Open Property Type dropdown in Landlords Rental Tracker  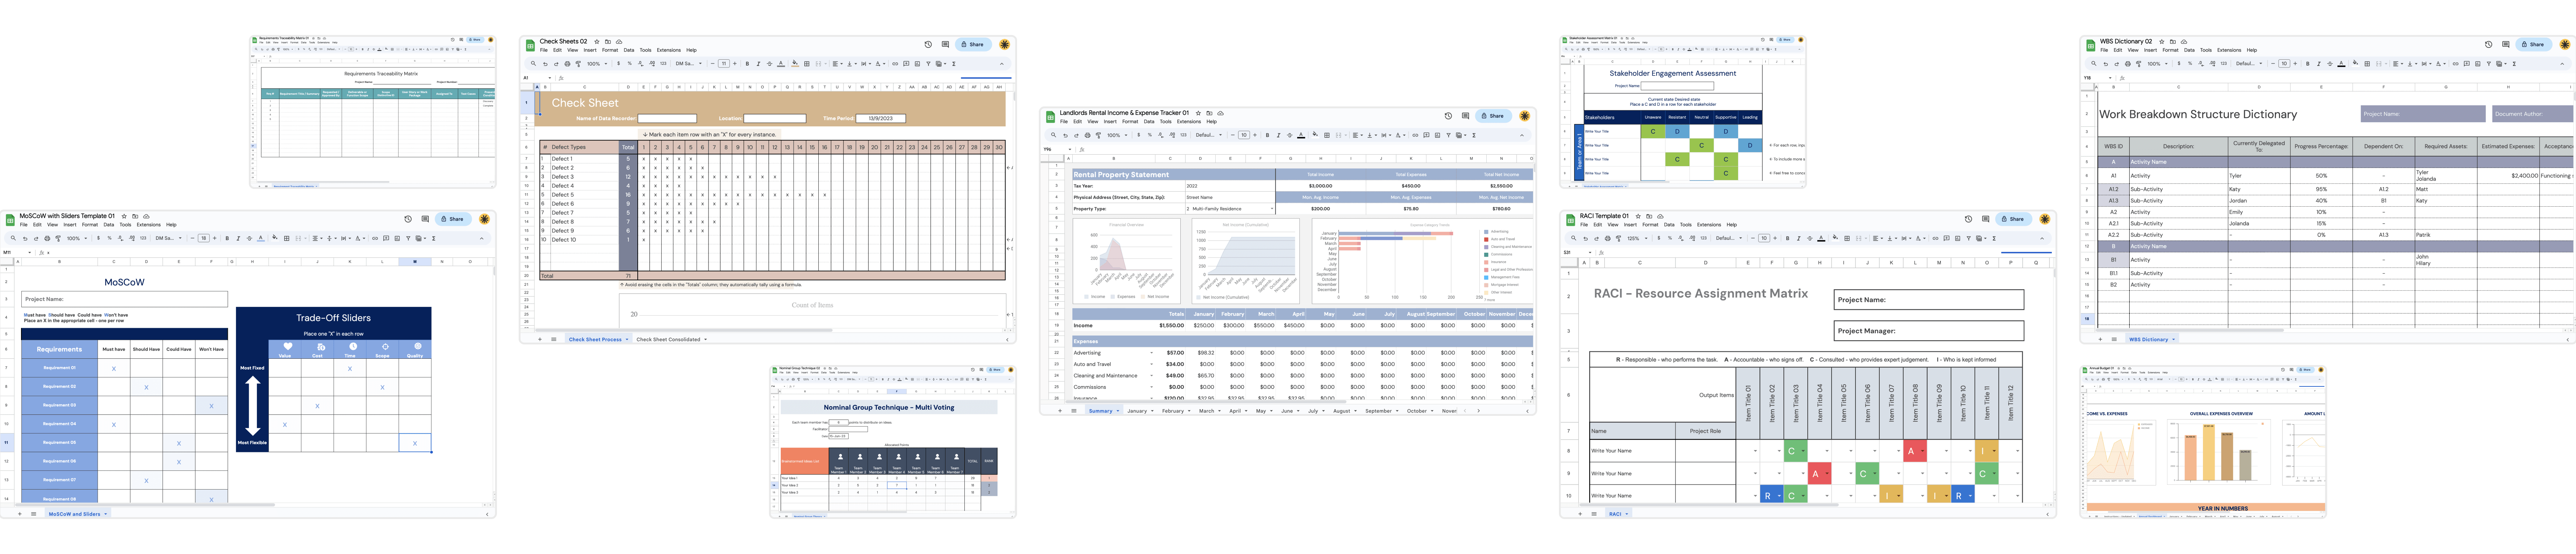click(x=1272, y=209)
